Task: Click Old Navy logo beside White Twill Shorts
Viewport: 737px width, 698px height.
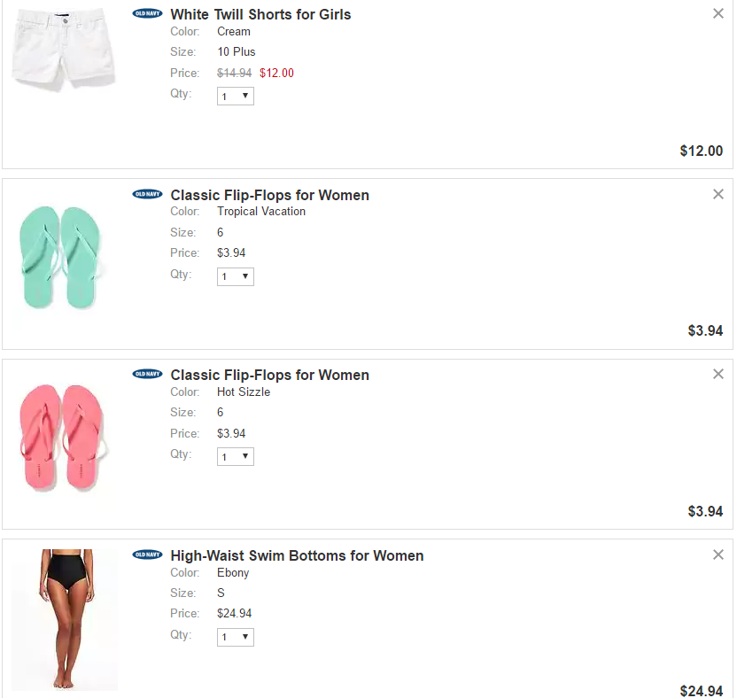Action: [x=147, y=13]
